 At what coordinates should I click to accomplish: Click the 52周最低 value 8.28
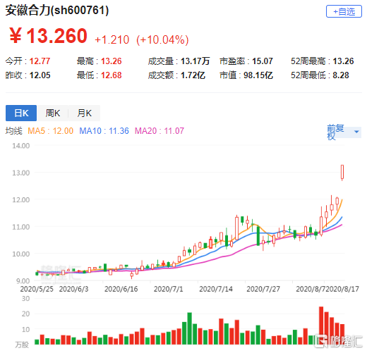(x=341, y=75)
